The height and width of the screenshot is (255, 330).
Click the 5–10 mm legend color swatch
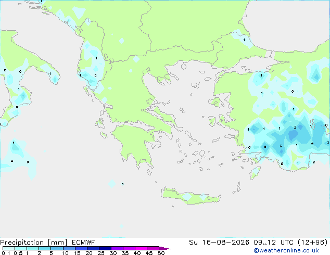coord(57,248)
